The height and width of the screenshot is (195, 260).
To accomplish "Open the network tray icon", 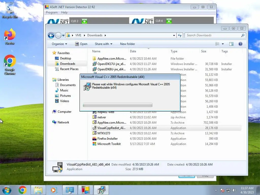I will click(x=228, y=190).
